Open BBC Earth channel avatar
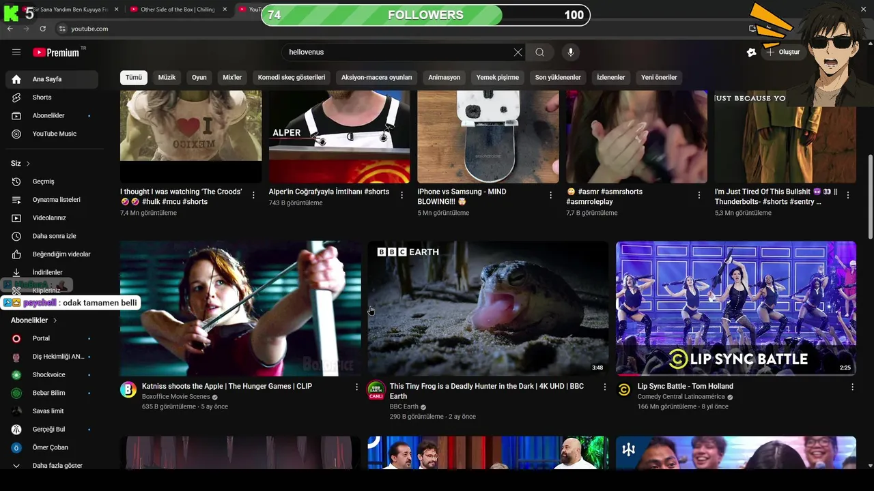This screenshot has width=874, height=491. pyautogui.click(x=376, y=391)
